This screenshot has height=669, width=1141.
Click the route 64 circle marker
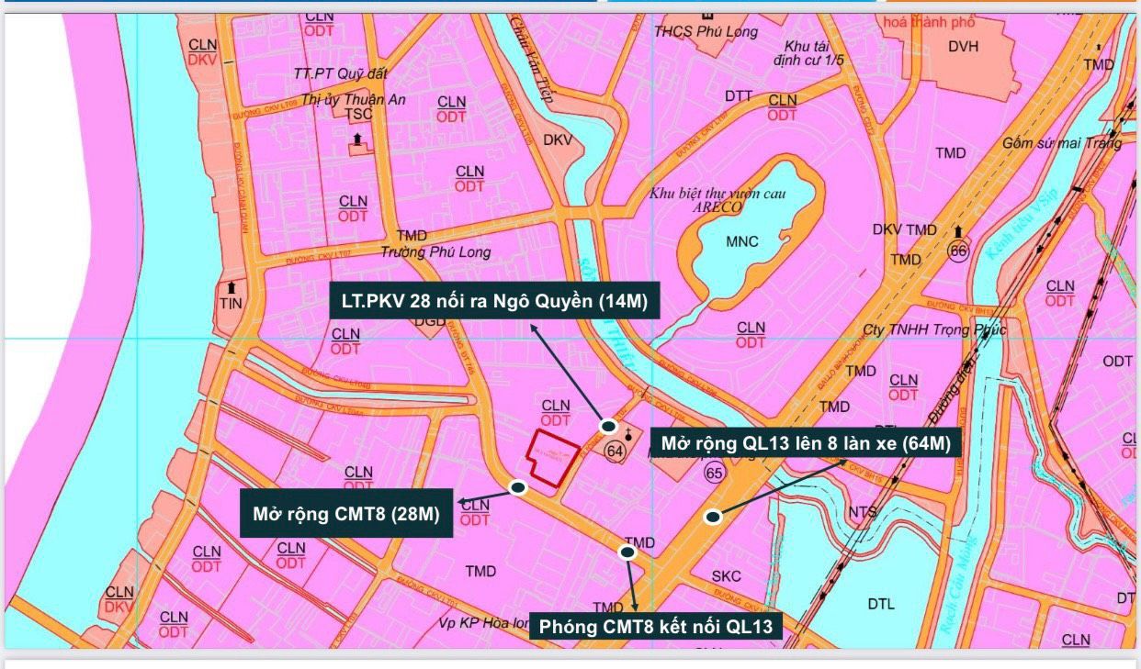615,451
